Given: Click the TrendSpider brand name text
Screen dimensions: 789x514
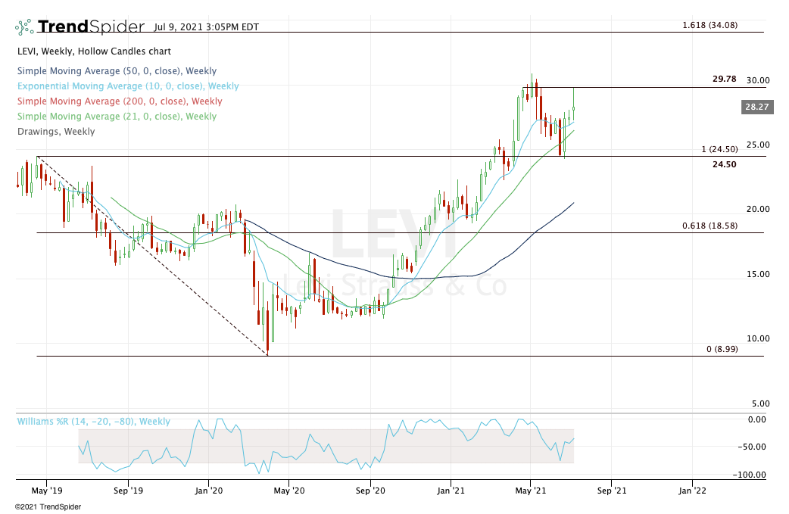Looking at the screenshot, I should 91,26.
